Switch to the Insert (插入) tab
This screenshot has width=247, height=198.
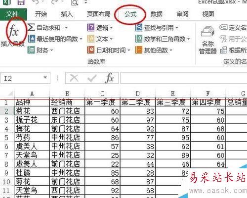(67, 14)
